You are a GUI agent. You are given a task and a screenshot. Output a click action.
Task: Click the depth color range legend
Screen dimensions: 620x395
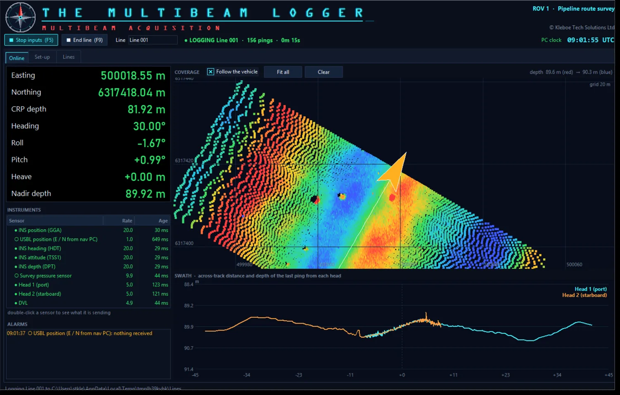(x=571, y=72)
